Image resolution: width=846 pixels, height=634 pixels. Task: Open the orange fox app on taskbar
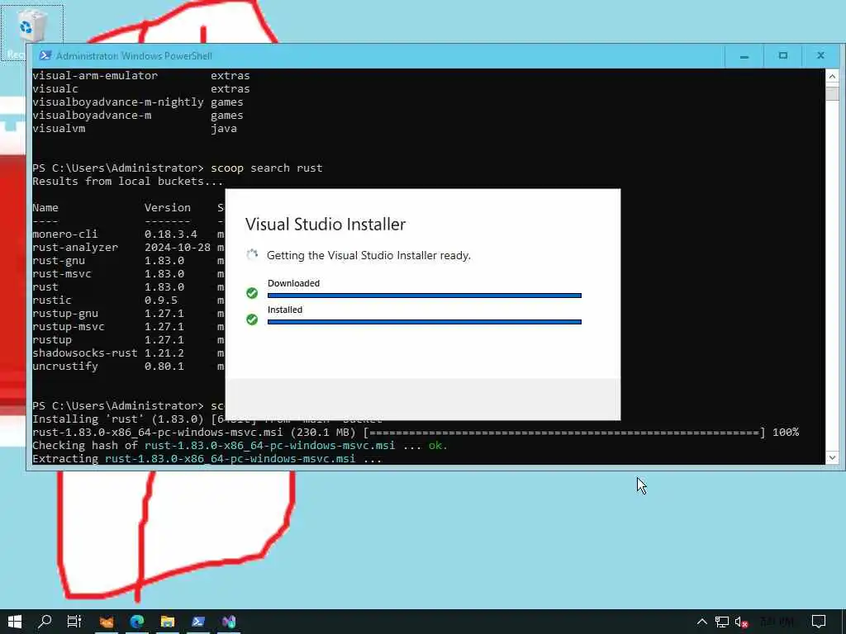tap(107, 622)
